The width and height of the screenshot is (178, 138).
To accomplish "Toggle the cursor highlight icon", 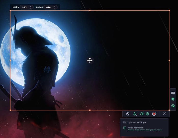I will (x=173, y=100).
